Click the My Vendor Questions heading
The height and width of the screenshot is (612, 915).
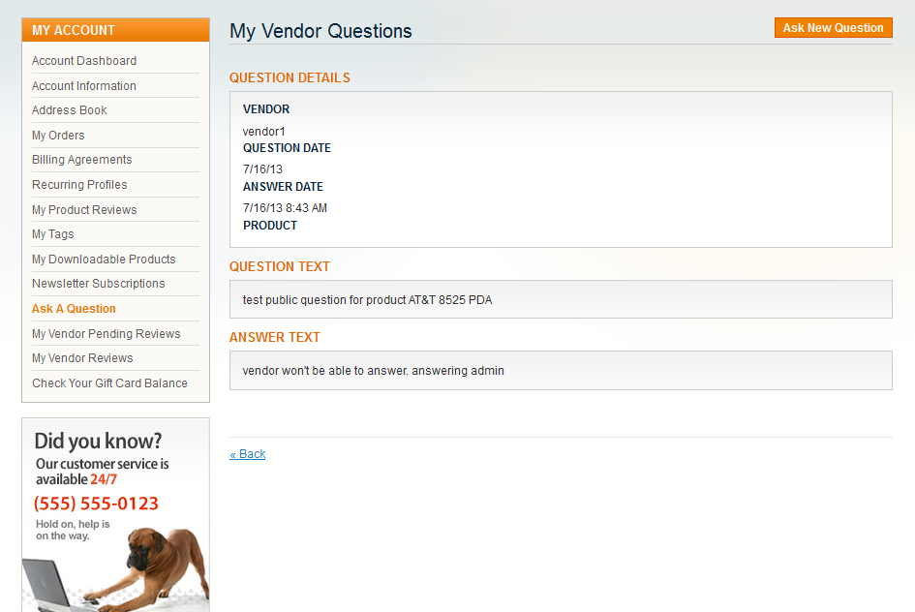click(320, 31)
